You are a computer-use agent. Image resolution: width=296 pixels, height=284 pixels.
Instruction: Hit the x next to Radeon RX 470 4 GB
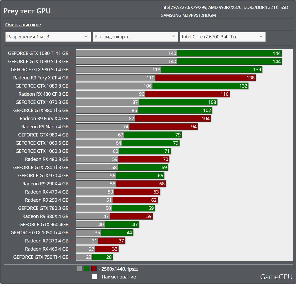click(71, 192)
